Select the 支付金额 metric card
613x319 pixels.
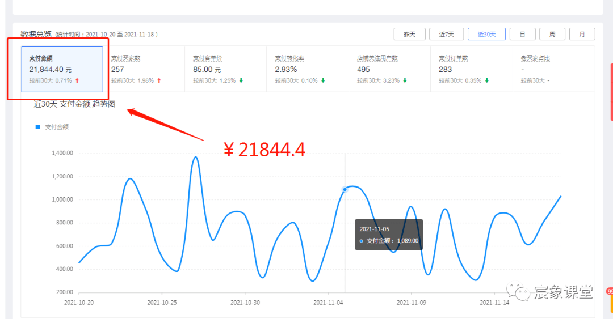62,69
